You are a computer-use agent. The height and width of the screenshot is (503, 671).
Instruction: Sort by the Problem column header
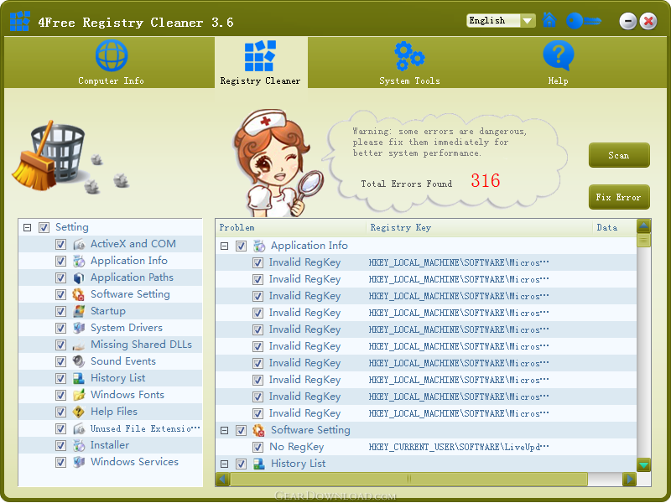click(x=290, y=227)
